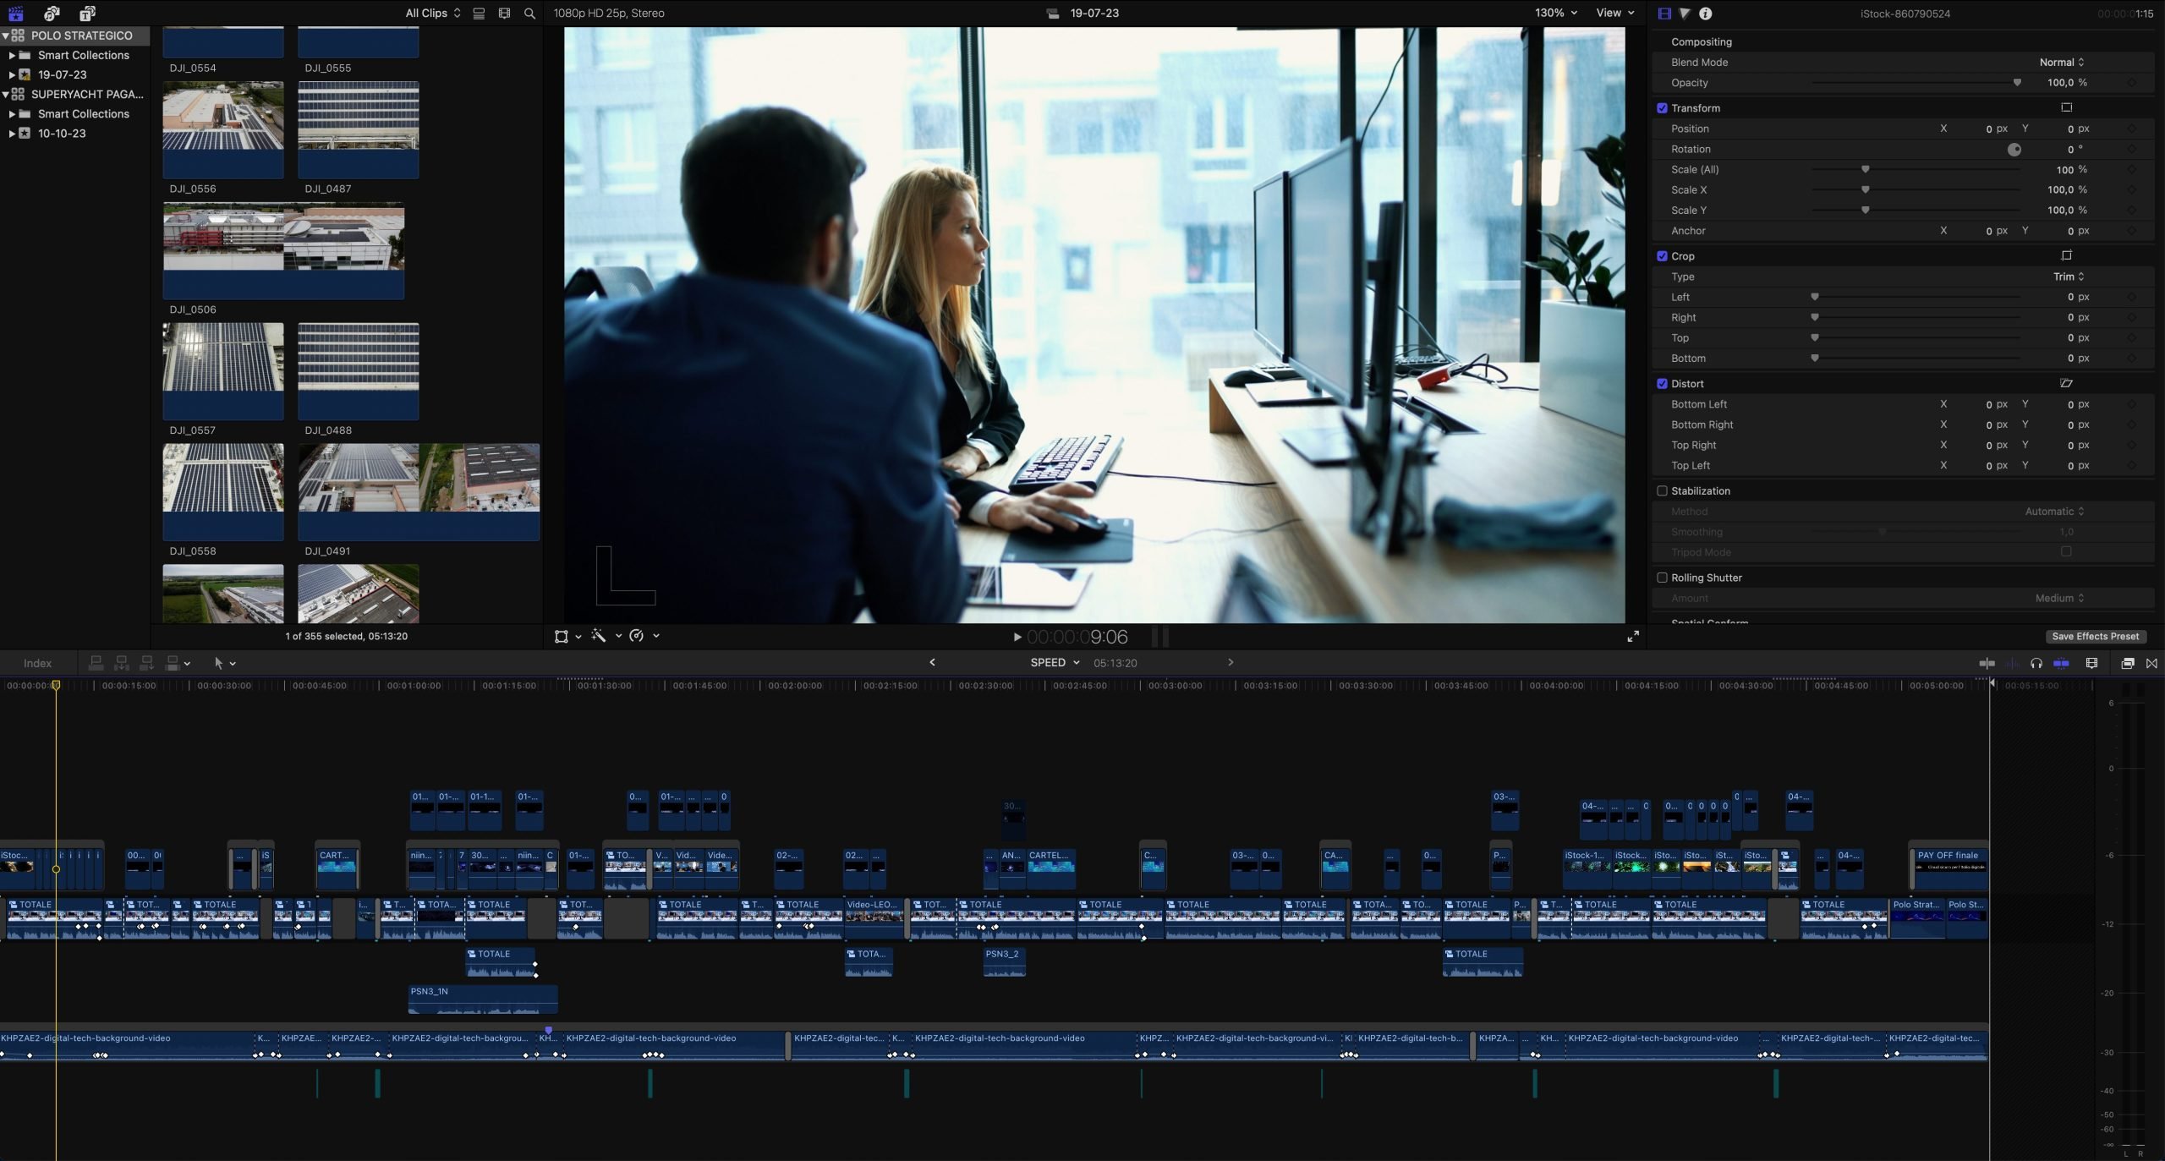Enable Rolling Shutter checkbox

point(1662,578)
